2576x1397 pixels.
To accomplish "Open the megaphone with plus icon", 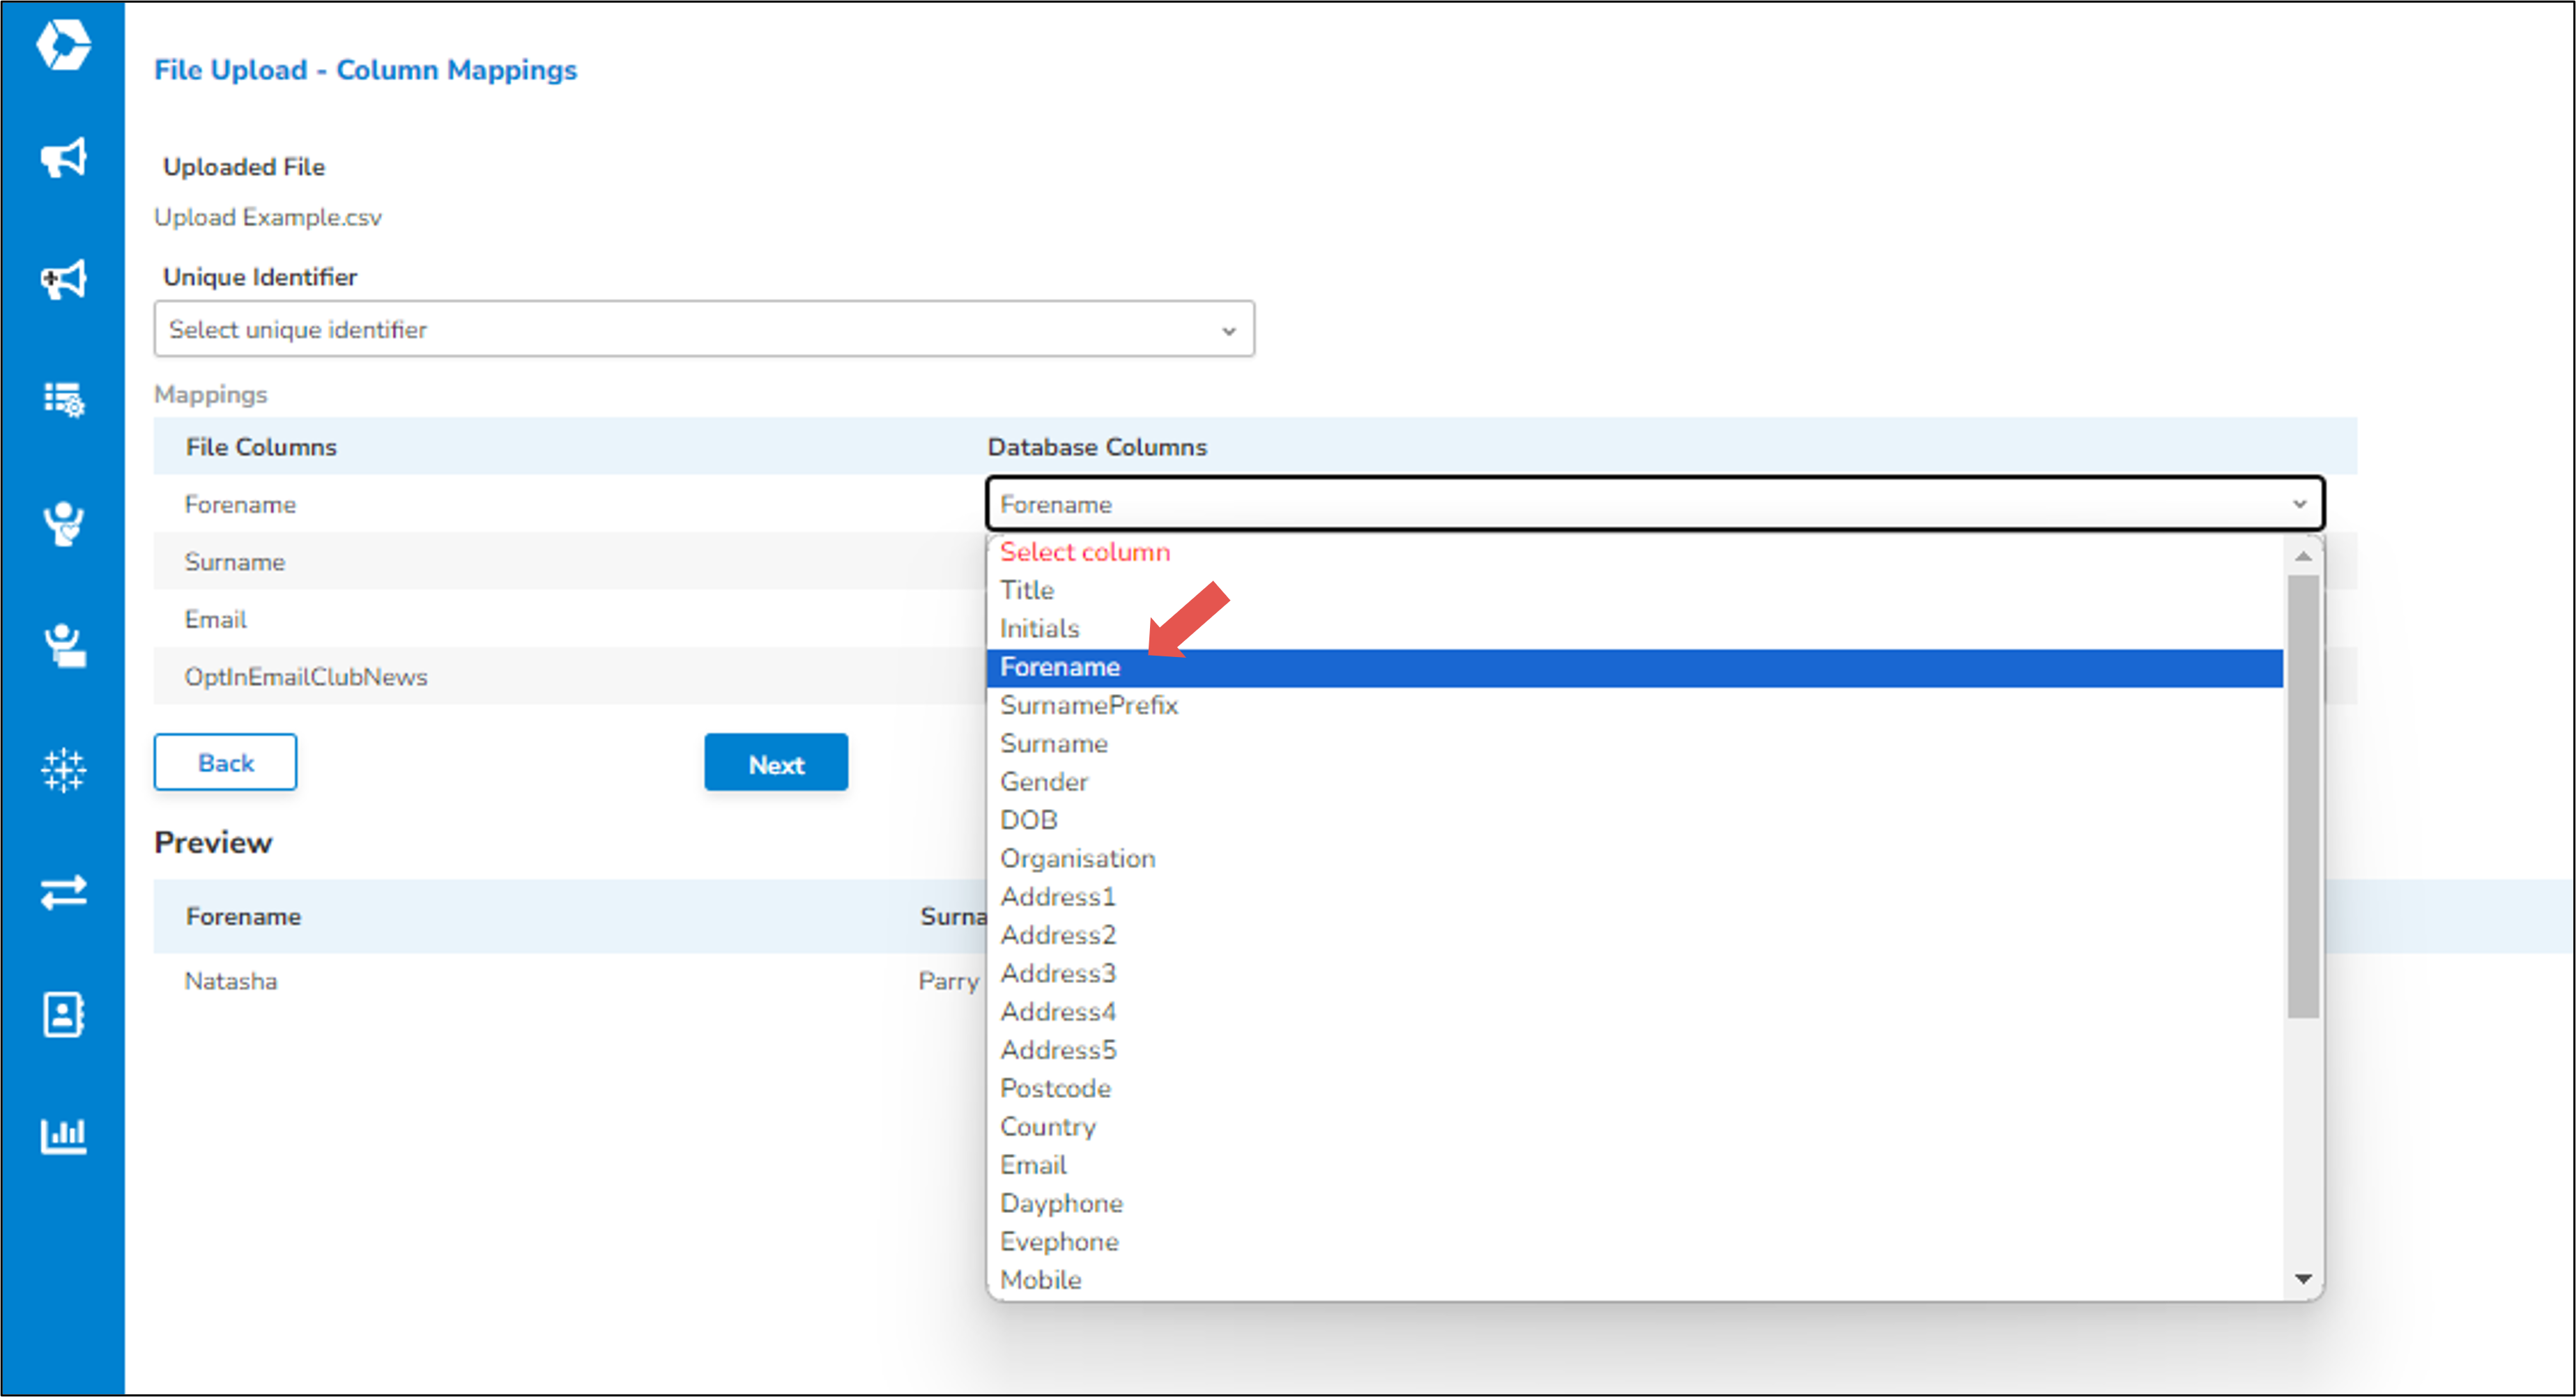I will coord(63,279).
